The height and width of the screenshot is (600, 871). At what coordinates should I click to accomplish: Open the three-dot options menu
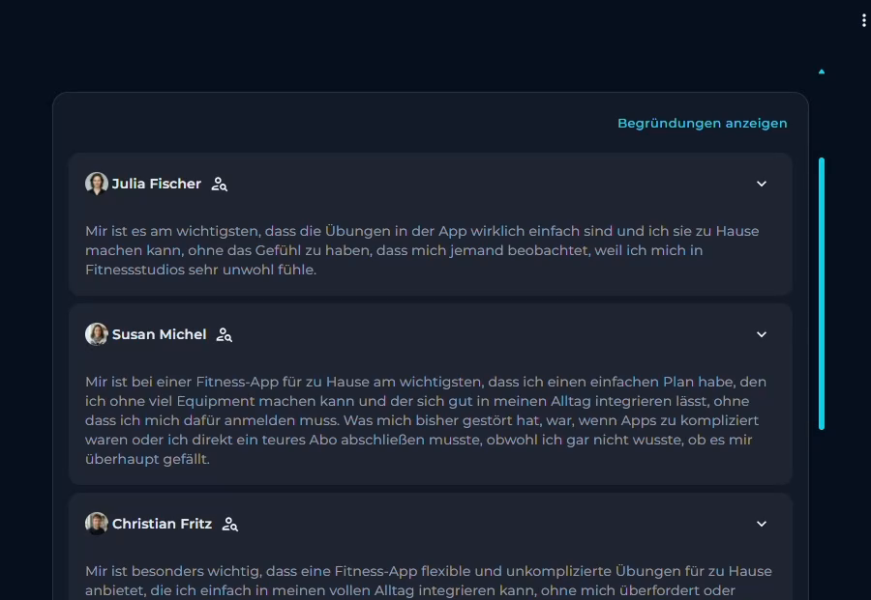click(x=864, y=20)
